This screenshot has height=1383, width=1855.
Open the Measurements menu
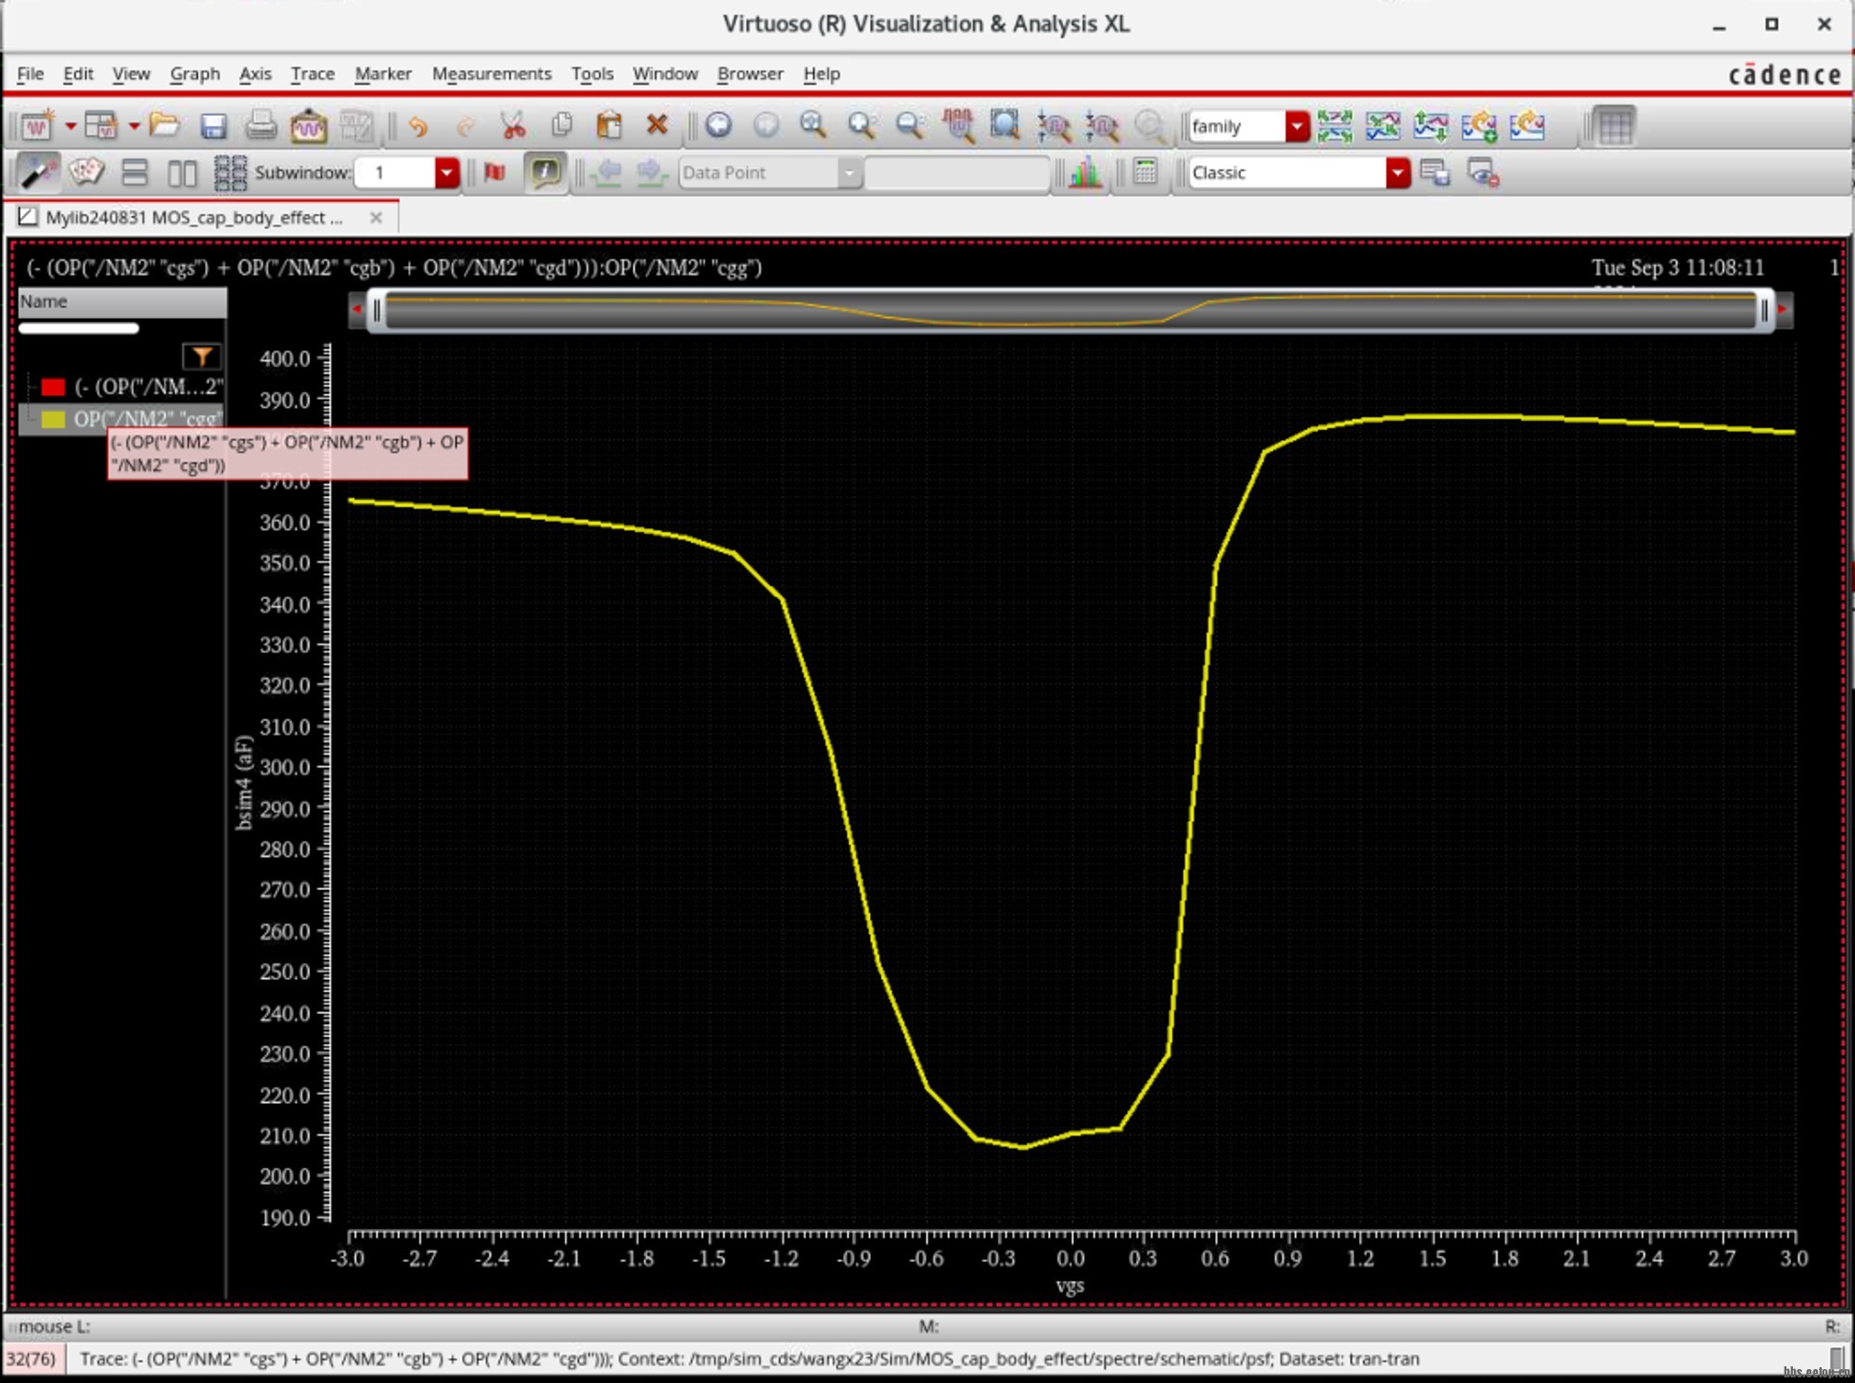coord(492,73)
